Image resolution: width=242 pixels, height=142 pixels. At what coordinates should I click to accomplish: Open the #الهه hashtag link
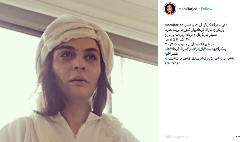(168, 54)
